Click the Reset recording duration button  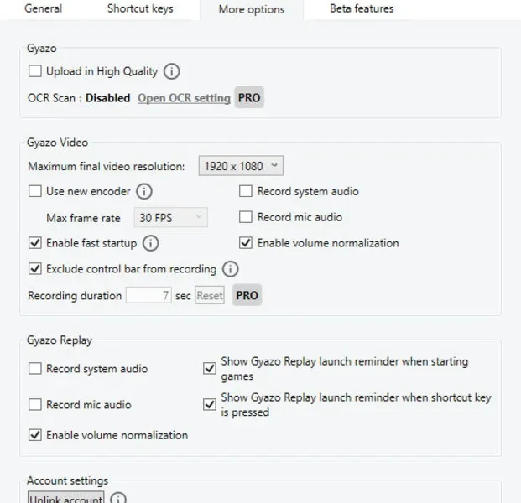tap(210, 295)
